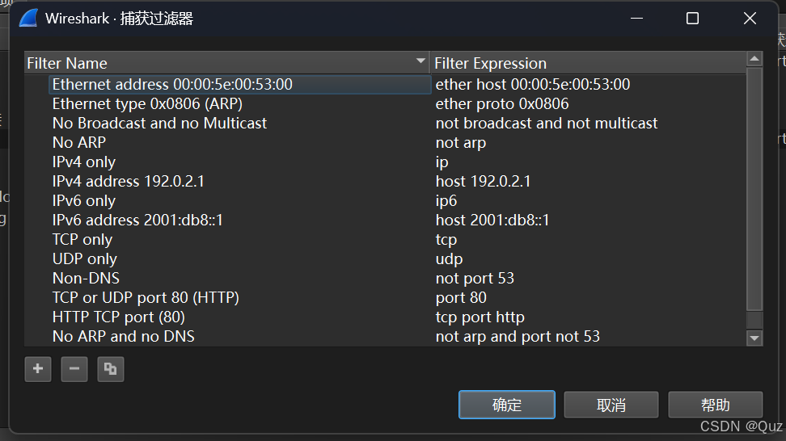Select 'No Broadcast and no Multicast' filter
The width and height of the screenshot is (786, 441).
[159, 123]
